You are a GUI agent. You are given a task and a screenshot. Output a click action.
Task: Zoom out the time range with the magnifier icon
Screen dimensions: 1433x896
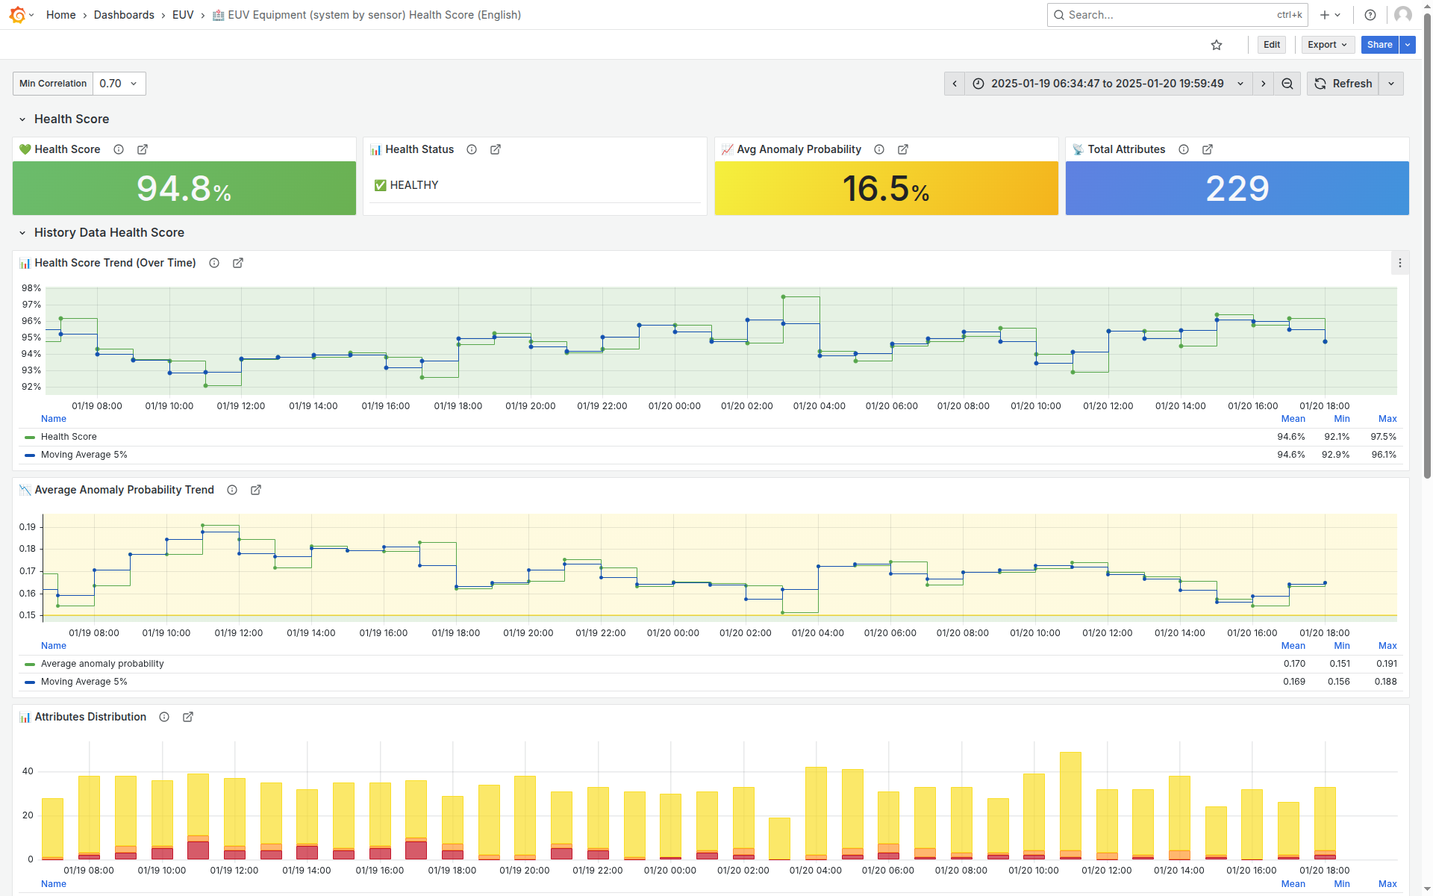pyautogui.click(x=1287, y=84)
